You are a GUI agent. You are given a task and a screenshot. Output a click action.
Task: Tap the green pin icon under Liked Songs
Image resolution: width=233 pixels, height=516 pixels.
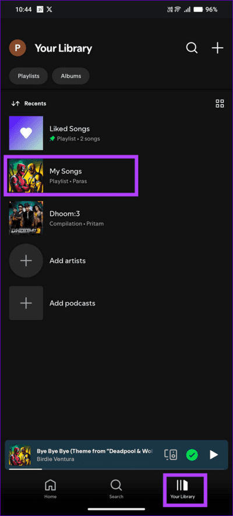coord(52,139)
